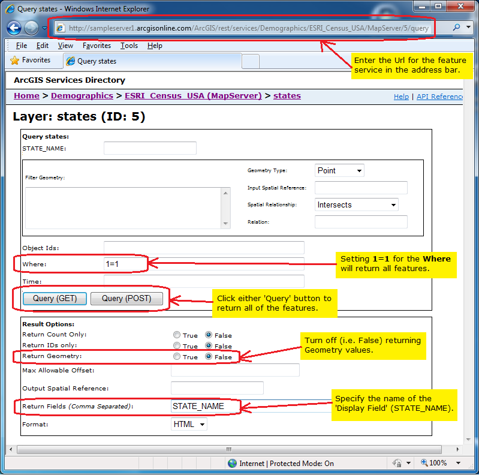Set Return IDs only to False
Screen dimensions: 479x475
pos(209,345)
